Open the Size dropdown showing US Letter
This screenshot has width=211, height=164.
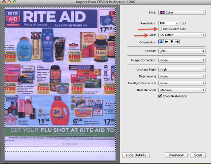(x=182, y=35)
